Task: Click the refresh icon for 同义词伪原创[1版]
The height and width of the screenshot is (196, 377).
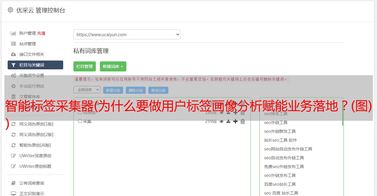Action: 14,124
